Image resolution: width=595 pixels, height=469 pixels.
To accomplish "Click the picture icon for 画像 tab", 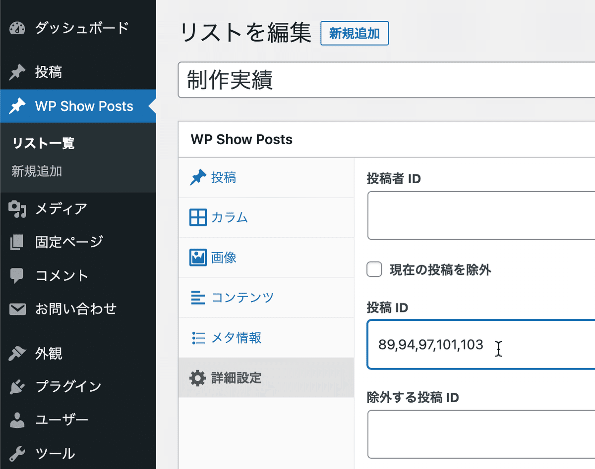I will point(198,258).
